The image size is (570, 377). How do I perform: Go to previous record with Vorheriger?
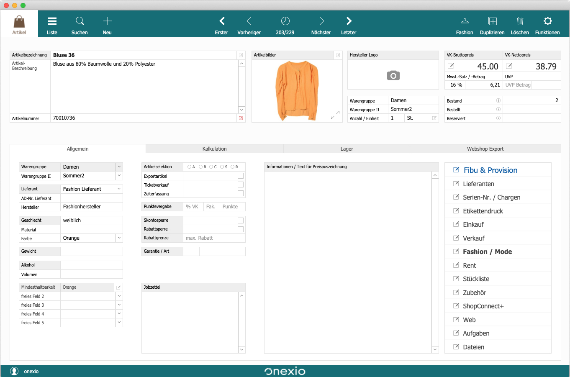tap(249, 25)
